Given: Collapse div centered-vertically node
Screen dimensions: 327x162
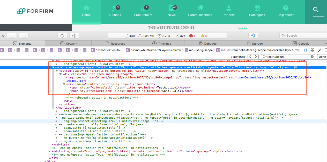Looking at the screenshot, I should click(x=64, y=84).
